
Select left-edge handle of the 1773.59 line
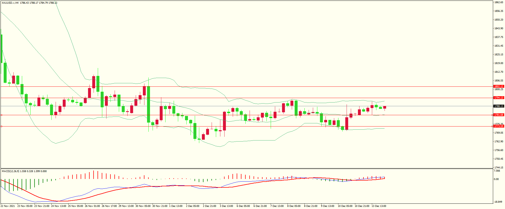click(1, 126)
